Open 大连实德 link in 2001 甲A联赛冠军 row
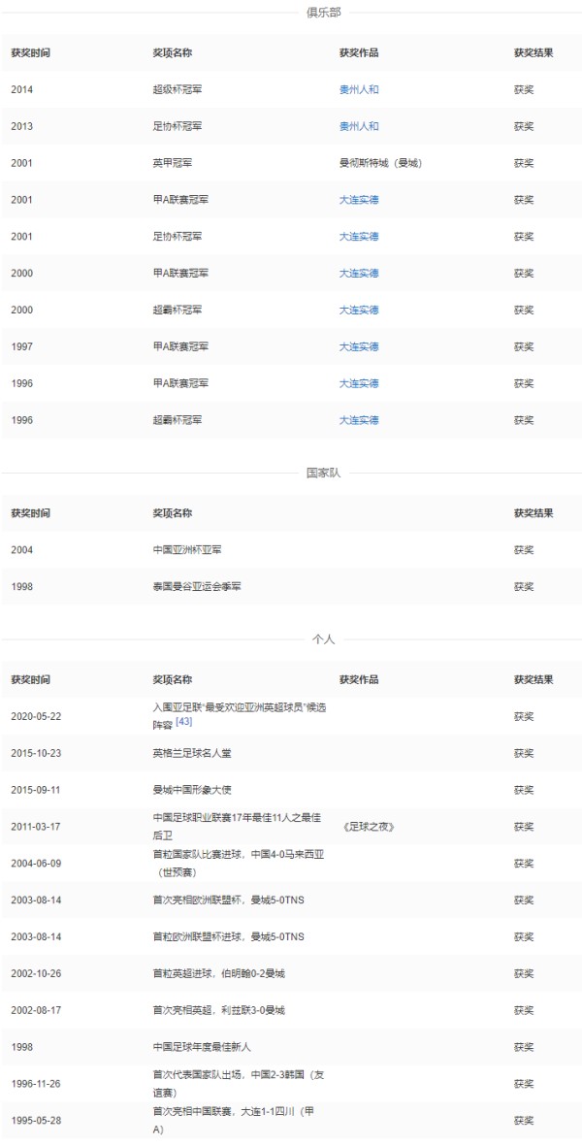The width and height of the screenshot is (582, 1146). pos(359,200)
